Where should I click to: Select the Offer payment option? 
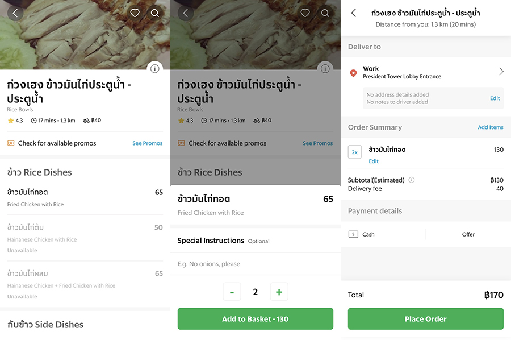pos(468,234)
